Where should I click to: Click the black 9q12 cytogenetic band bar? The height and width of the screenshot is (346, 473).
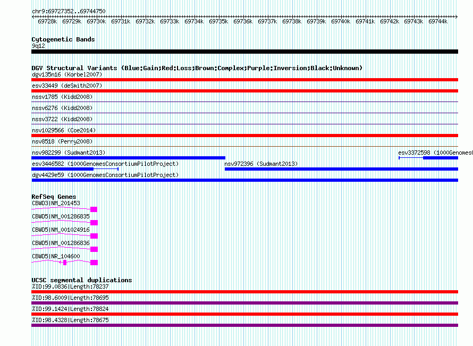coord(244,52)
